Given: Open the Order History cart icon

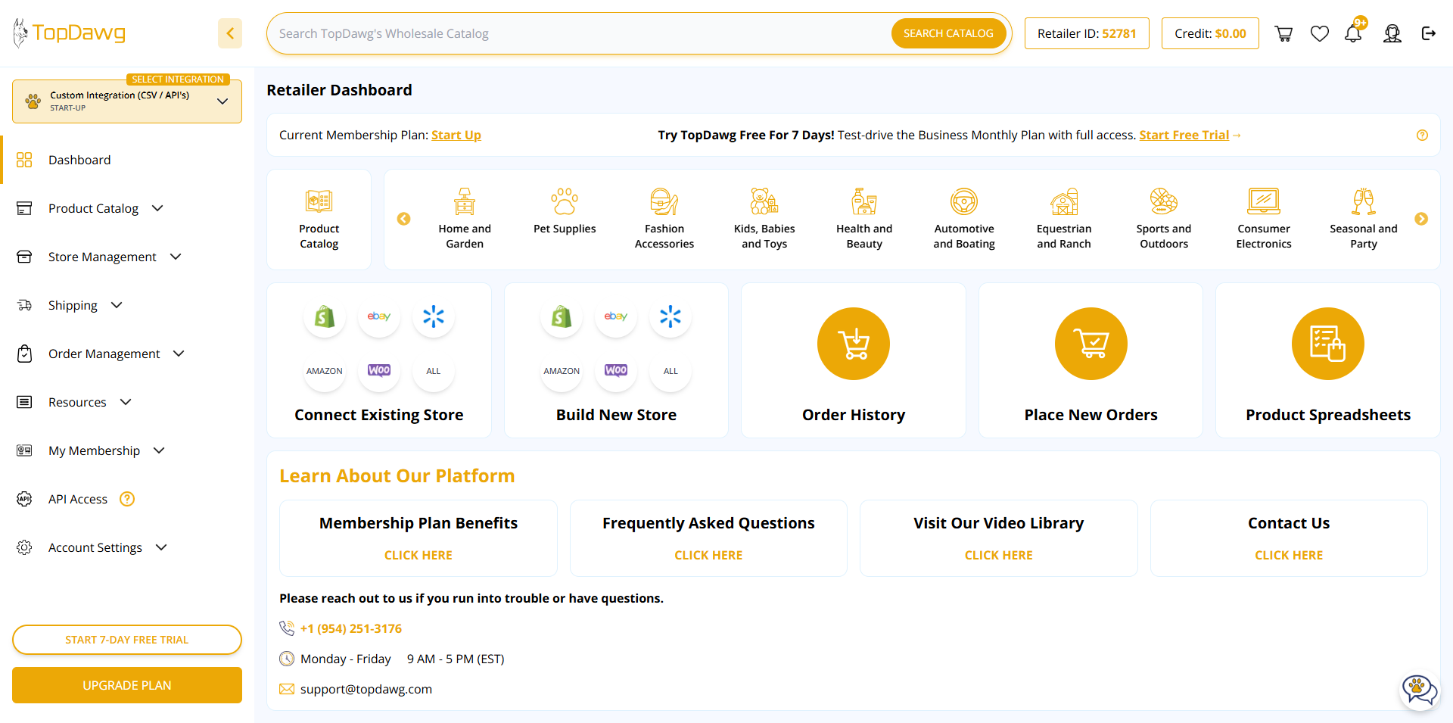Looking at the screenshot, I should pos(854,344).
